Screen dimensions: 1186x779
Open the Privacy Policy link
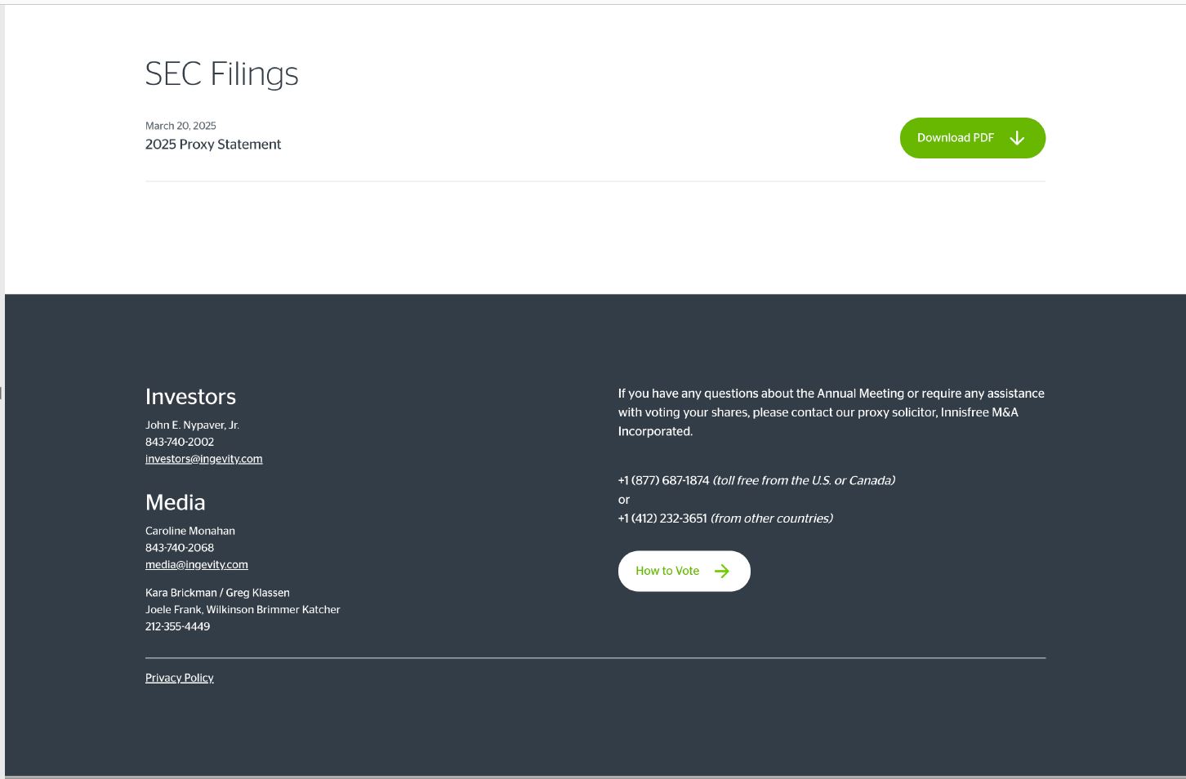(180, 678)
